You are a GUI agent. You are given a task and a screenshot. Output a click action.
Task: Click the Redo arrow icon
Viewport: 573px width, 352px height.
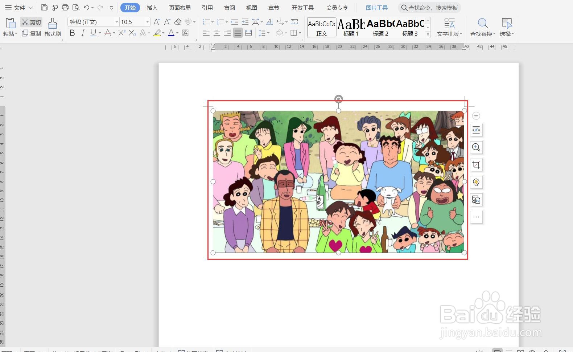tap(100, 7)
